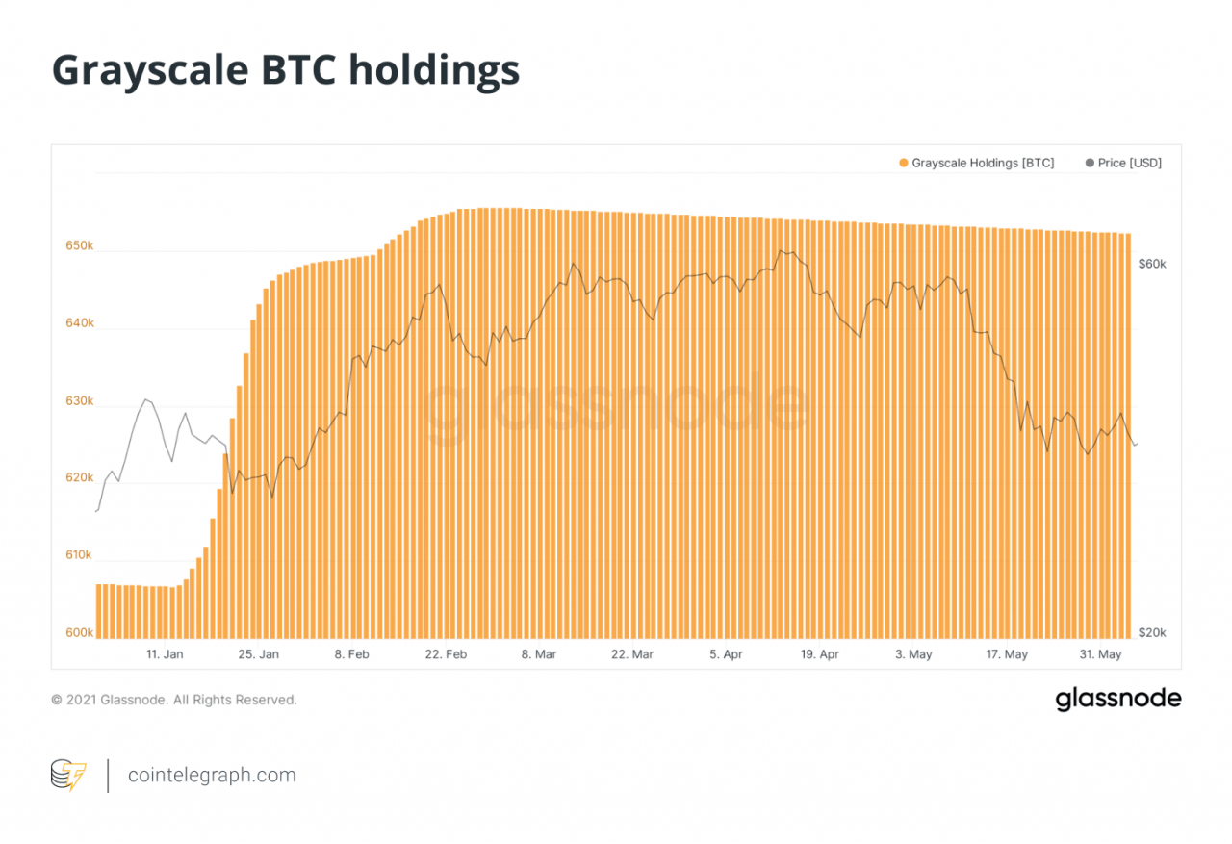Viewport: 1232px width, 844px height.
Task: Click the 650k holdings axis label
Action: [79, 246]
